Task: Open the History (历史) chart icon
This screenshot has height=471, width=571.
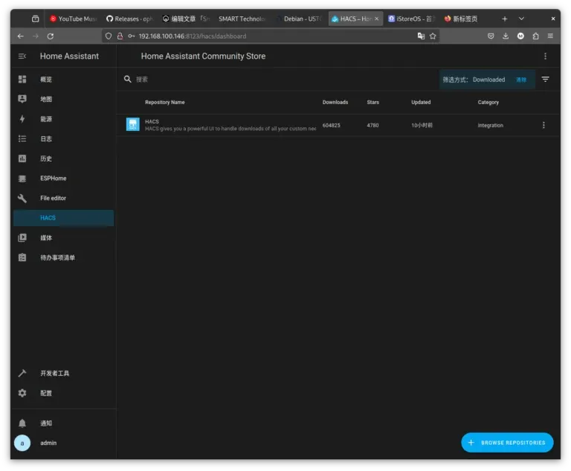Action: click(x=22, y=158)
